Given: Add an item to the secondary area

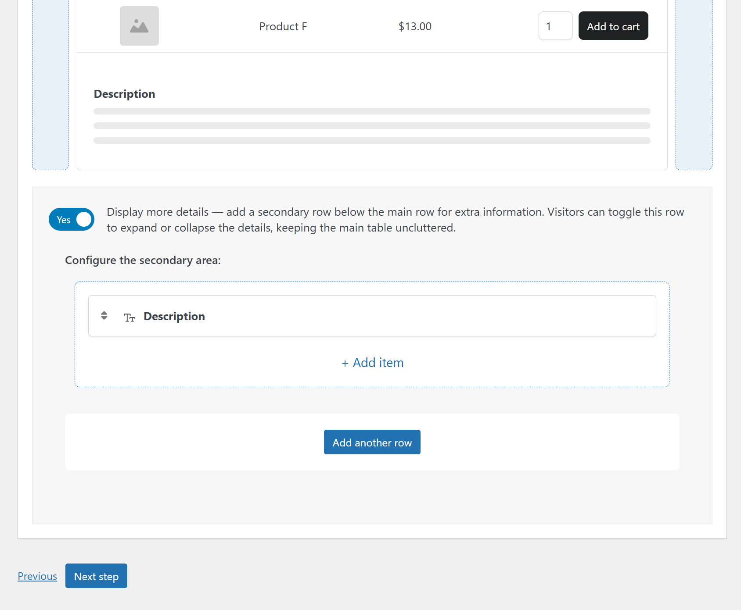Looking at the screenshot, I should (x=372, y=363).
